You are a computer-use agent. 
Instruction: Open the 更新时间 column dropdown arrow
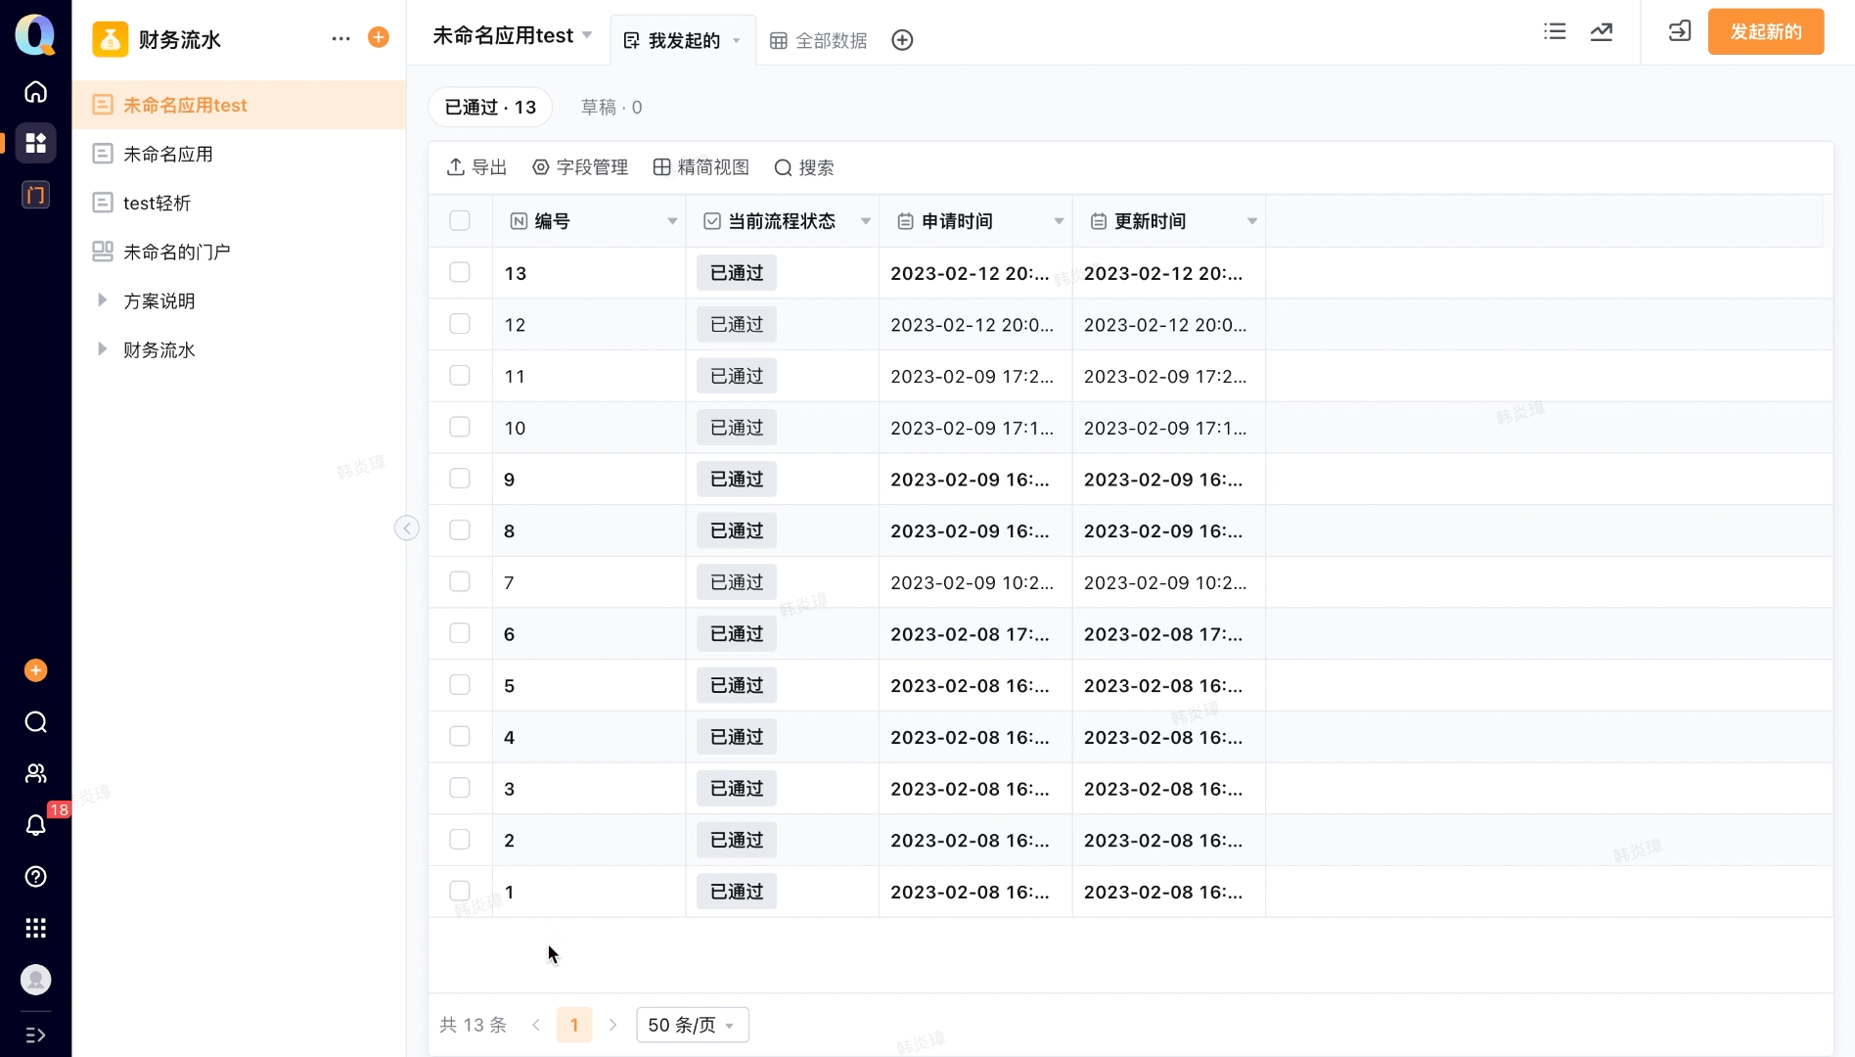pos(1252,221)
